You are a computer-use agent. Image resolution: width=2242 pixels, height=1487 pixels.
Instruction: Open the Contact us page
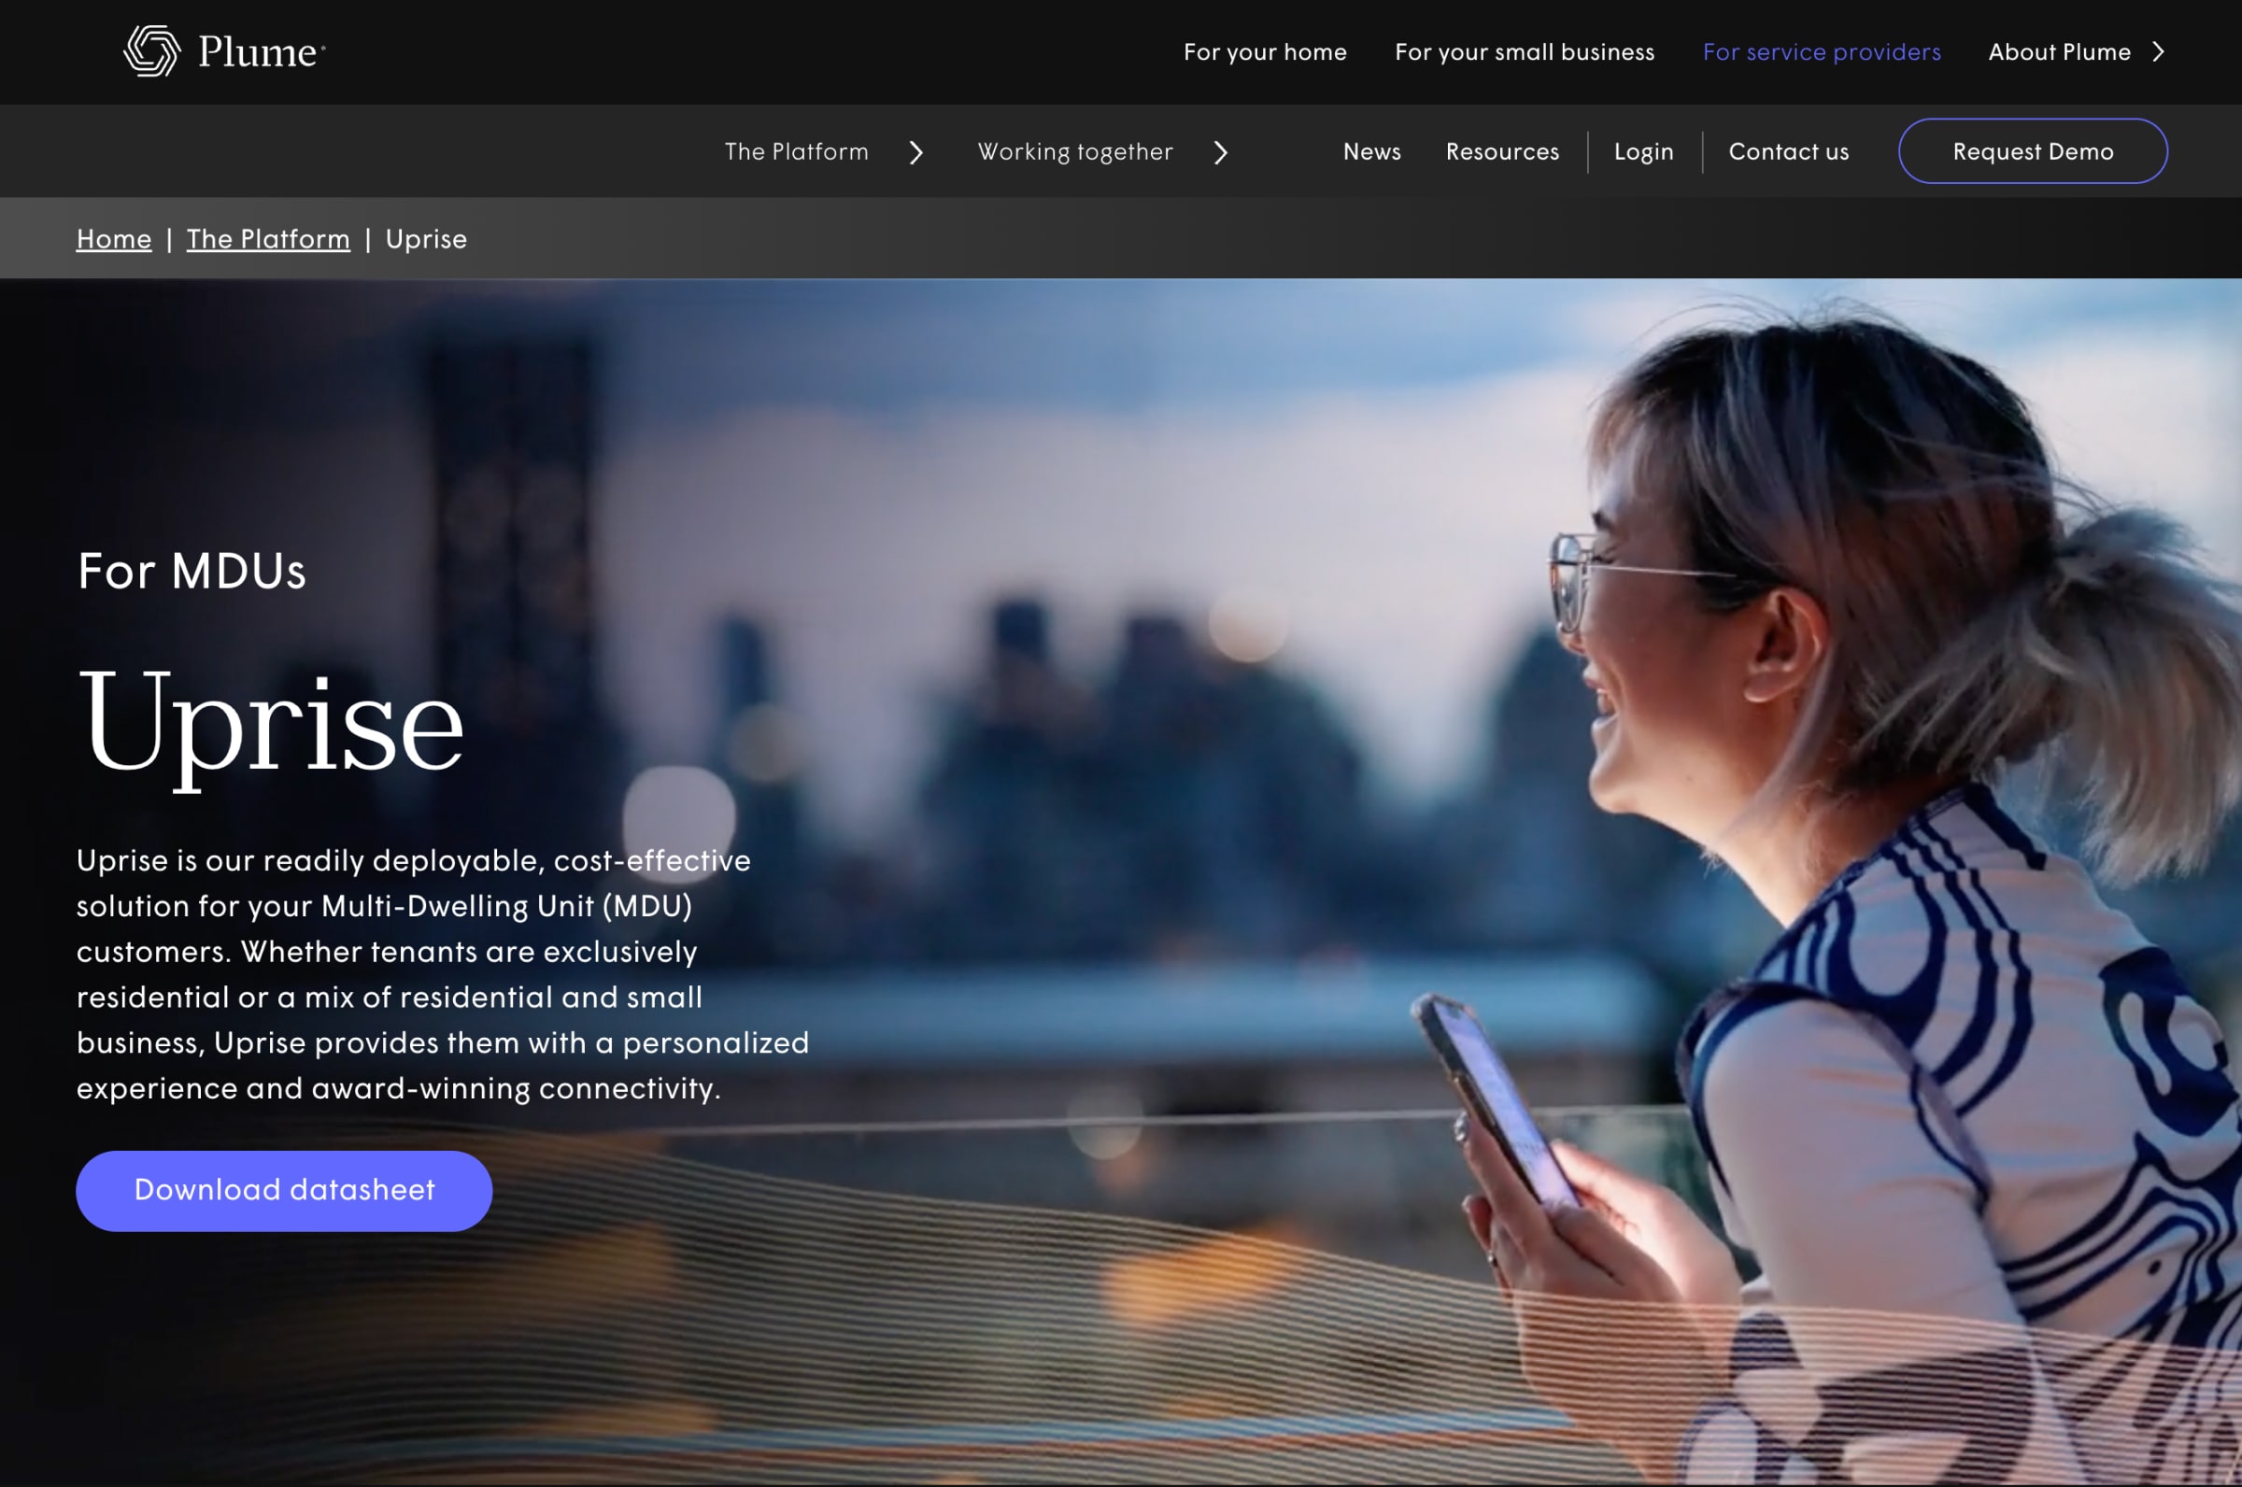coord(1788,151)
